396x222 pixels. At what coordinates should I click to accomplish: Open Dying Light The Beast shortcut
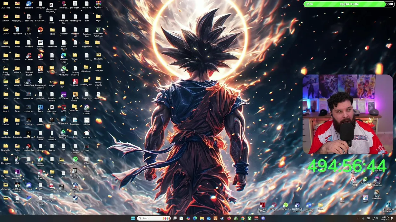262,208
